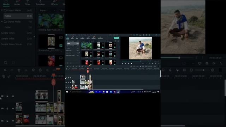
Task: Click the redo icon in center timeline toolbar
Action: (x=70, y=66)
